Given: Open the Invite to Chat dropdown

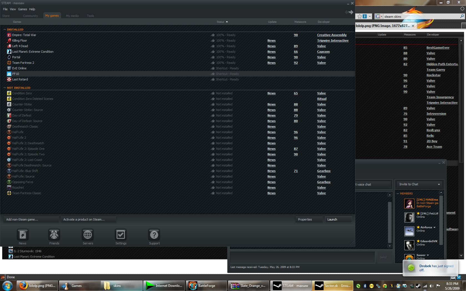Looking at the screenshot, I should [419, 184].
